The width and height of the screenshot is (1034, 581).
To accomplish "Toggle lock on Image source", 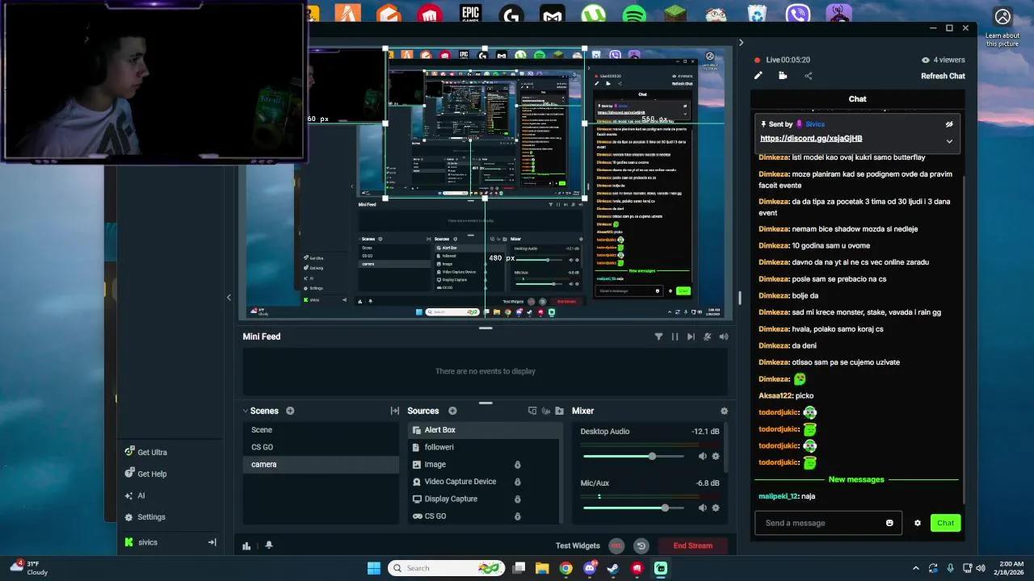I will (518, 465).
